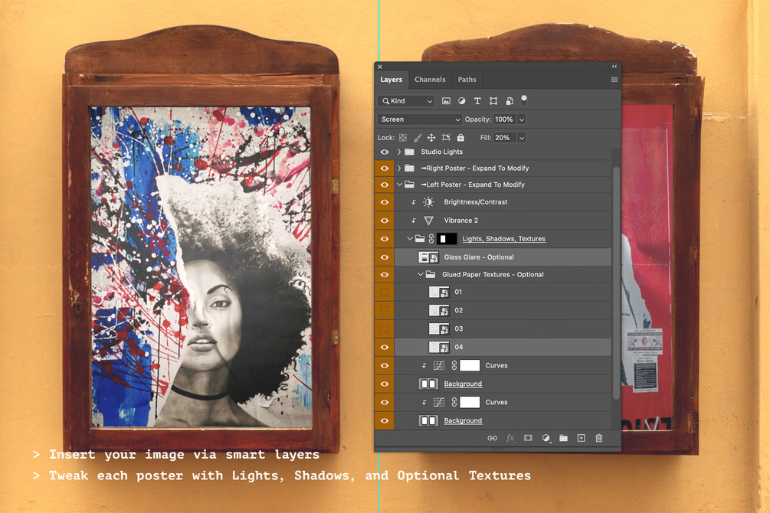Filter layers by shape type
This screenshot has height=513, width=770.
493,100
